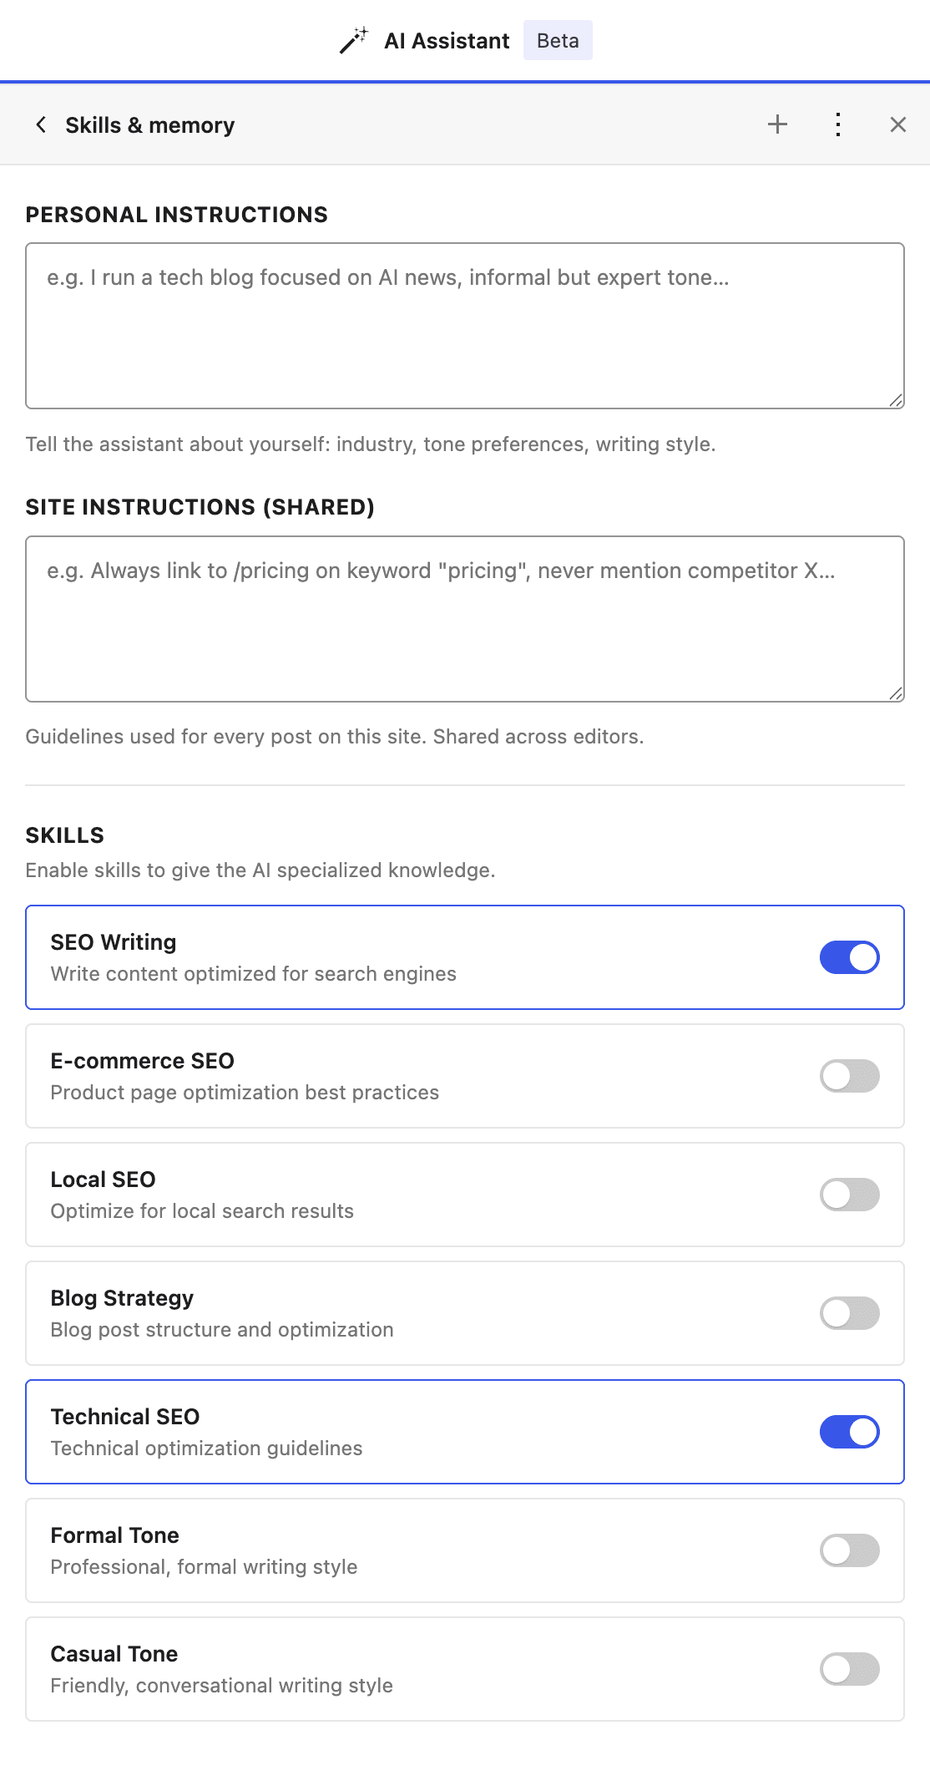This screenshot has width=930, height=1791.
Task: Click the Beta badge
Action: click(558, 40)
